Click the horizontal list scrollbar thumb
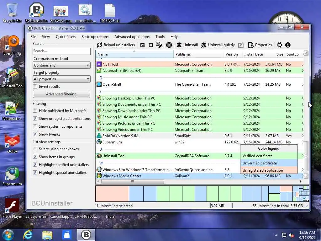Image resolution: width=321 pixels, height=241 pixels. point(133,181)
